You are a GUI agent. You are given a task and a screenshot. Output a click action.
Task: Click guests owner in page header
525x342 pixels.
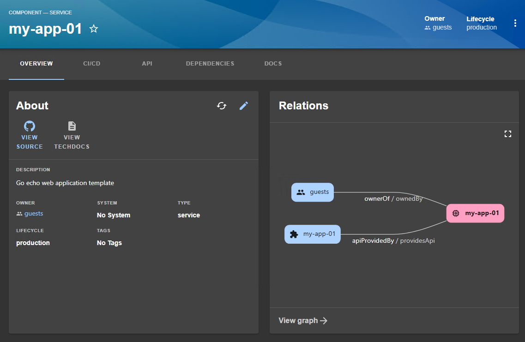click(442, 28)
